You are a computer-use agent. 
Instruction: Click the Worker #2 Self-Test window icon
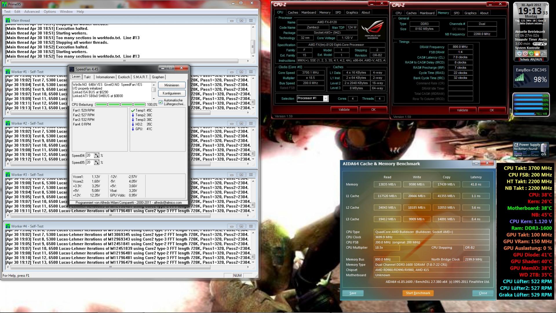(8, 123)
